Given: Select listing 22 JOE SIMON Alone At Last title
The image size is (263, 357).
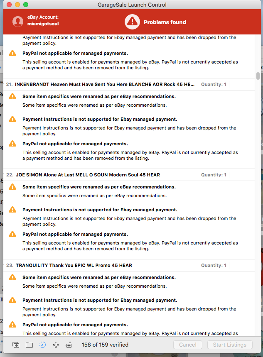Looking at the screenshot, I should click(x=88, y=175).
